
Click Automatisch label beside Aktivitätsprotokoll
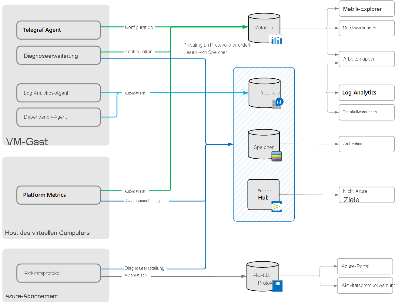(136, 275)
